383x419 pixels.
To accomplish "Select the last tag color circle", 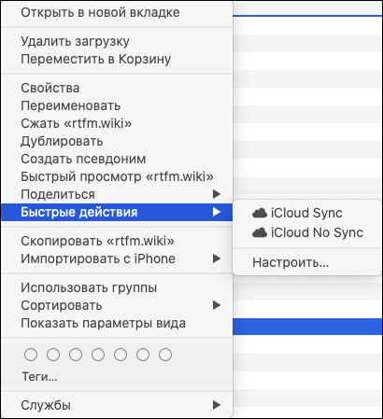I will [165, 355].
